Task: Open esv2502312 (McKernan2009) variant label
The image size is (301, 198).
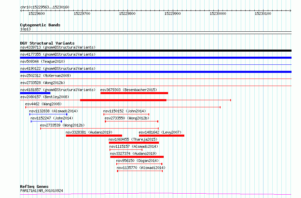Action: 46,76
